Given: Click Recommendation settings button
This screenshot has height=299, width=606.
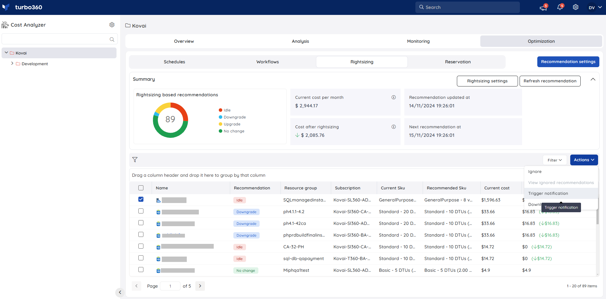Looking at the screenshot, I should 568,62.
